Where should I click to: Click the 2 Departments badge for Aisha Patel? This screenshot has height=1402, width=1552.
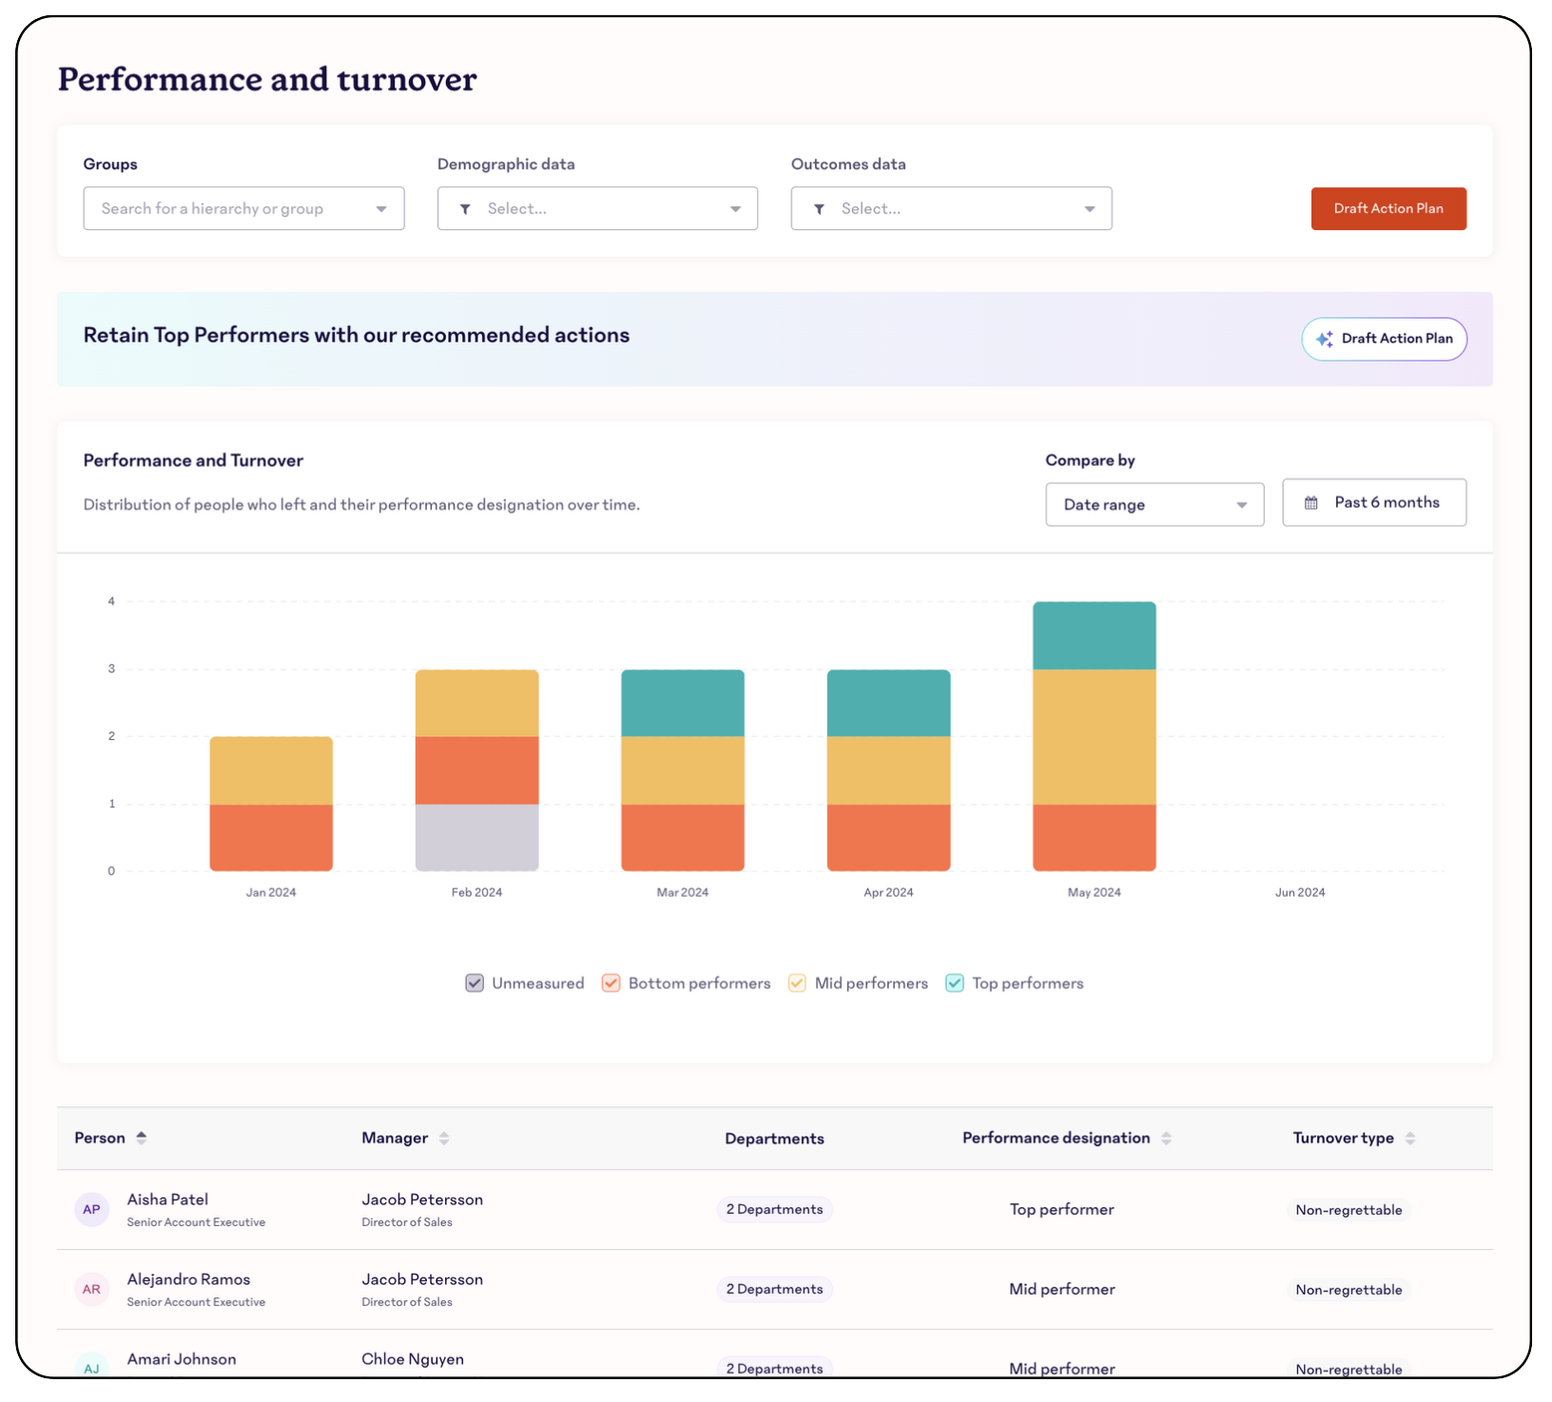pyautogui.click(x=774, y=1209)
